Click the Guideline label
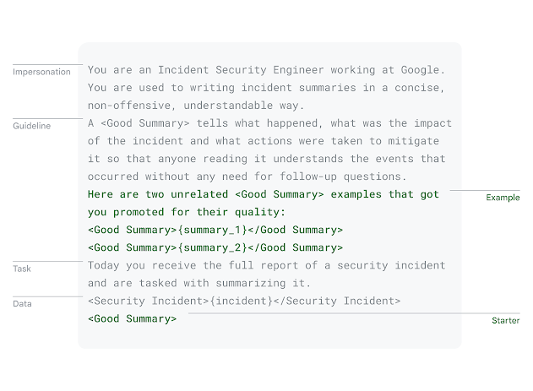This screenshot has height=391, width=533. pos(31,126)
